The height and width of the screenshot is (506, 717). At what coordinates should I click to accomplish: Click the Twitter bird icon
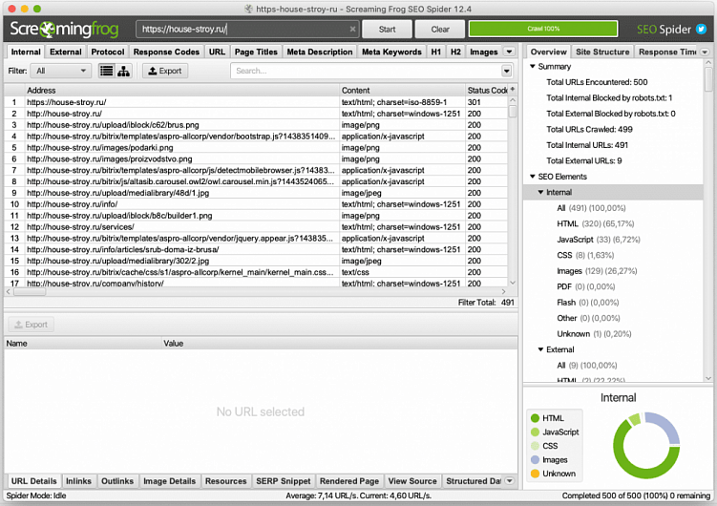coord(701,30)
